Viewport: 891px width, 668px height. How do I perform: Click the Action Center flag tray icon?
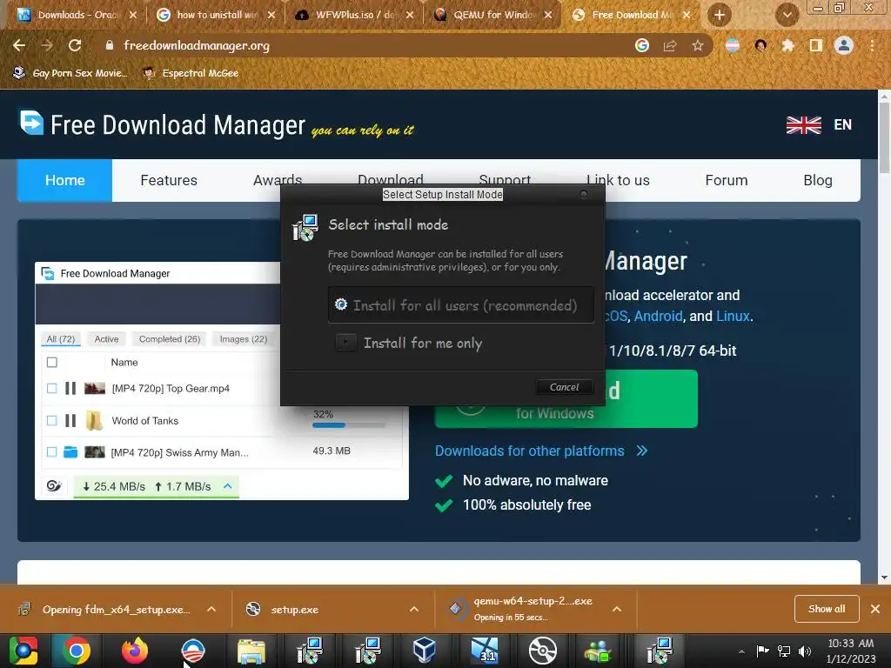(762, 651)
